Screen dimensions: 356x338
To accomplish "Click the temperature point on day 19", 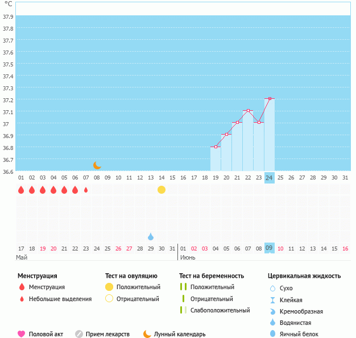I will point(216,147).
